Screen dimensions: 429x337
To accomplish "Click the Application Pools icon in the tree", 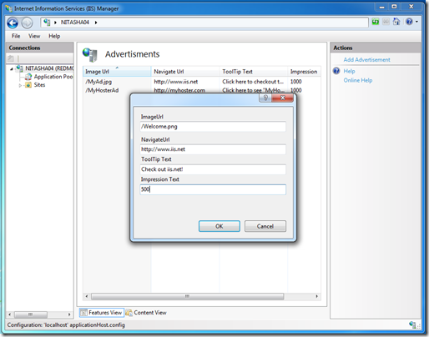I will click(x=28, y=77).
